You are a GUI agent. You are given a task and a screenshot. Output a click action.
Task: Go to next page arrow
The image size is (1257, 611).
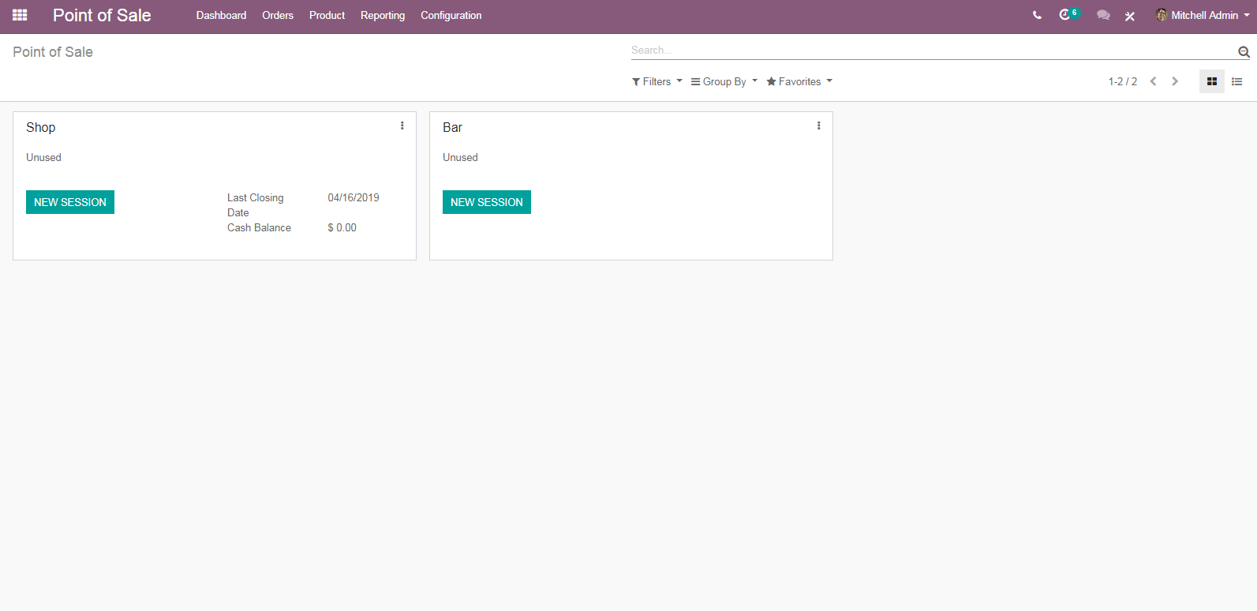(x=1175, y=81)
